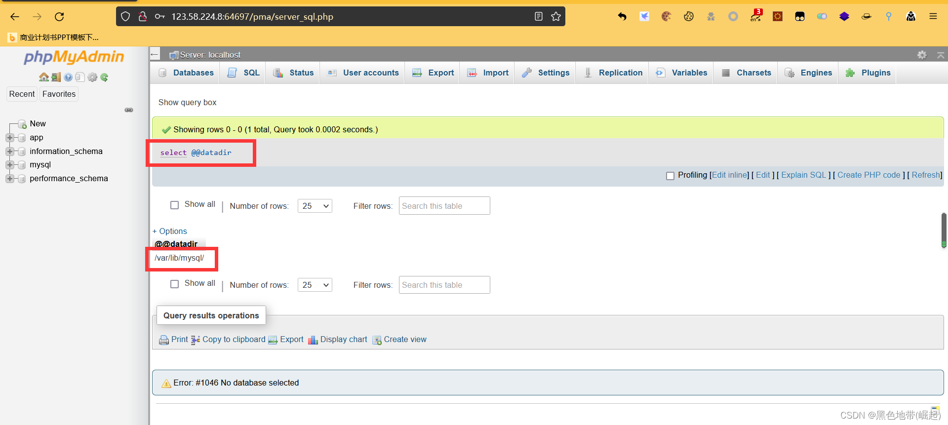Click the Create PHP code link
The image size is (948, 425).
869,175
